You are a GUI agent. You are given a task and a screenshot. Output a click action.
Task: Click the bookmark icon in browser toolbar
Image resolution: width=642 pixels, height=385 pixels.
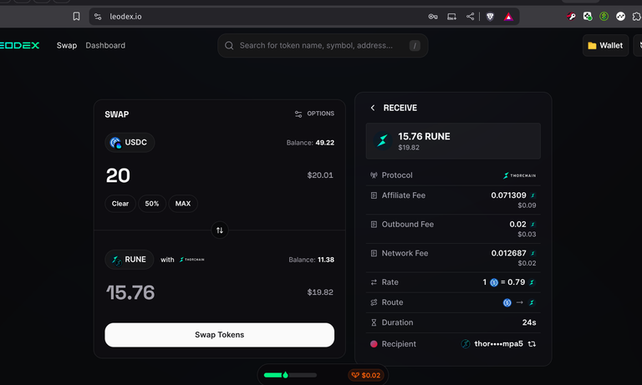76,17
